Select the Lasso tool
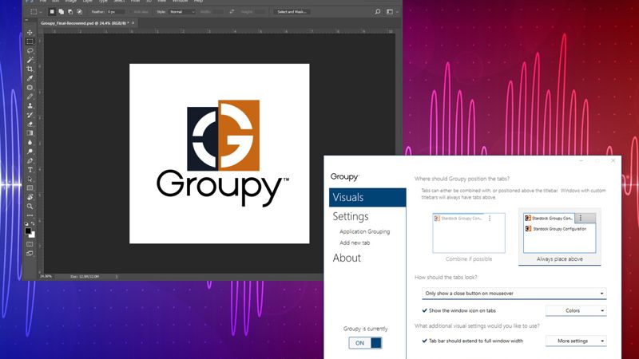The image size is (639, 359). (x=30, y=51)
